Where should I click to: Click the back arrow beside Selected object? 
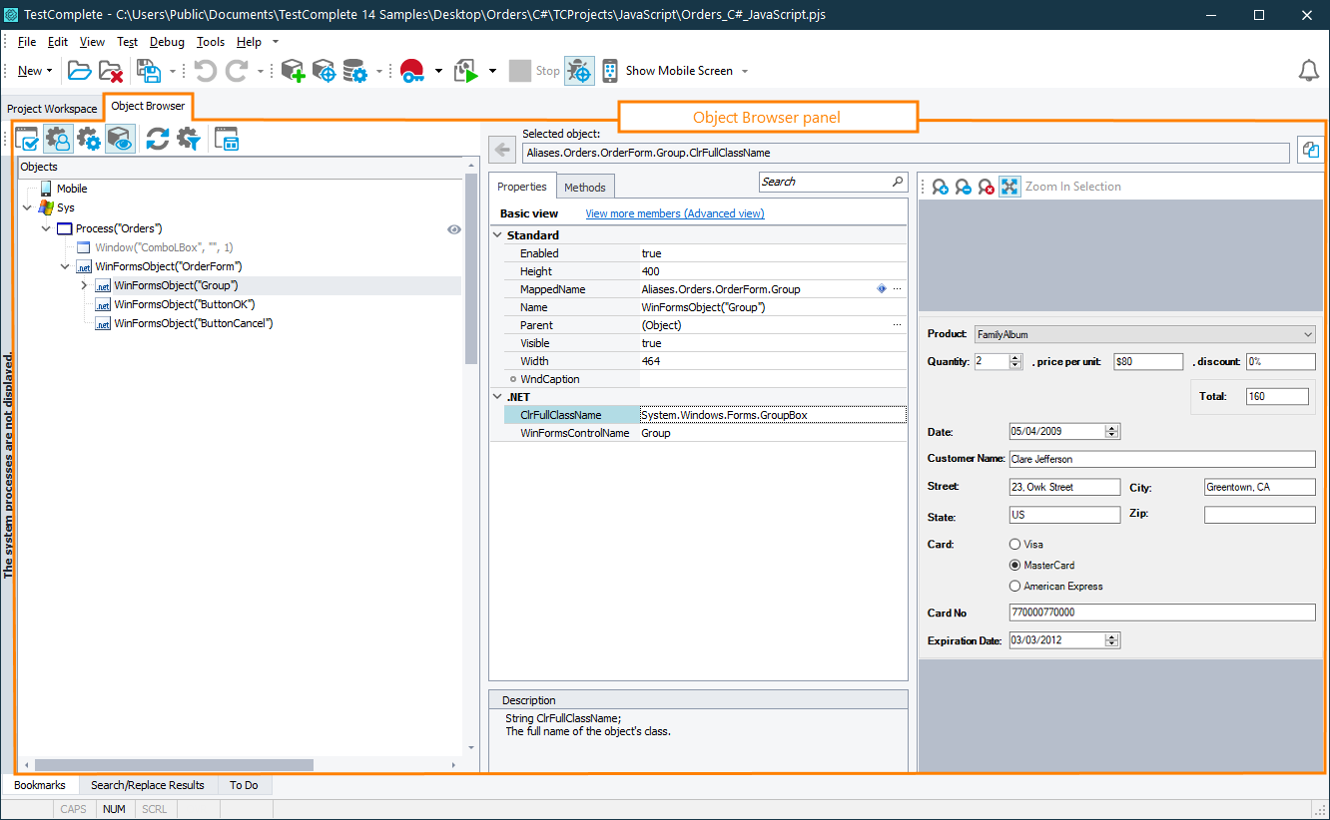504,152
